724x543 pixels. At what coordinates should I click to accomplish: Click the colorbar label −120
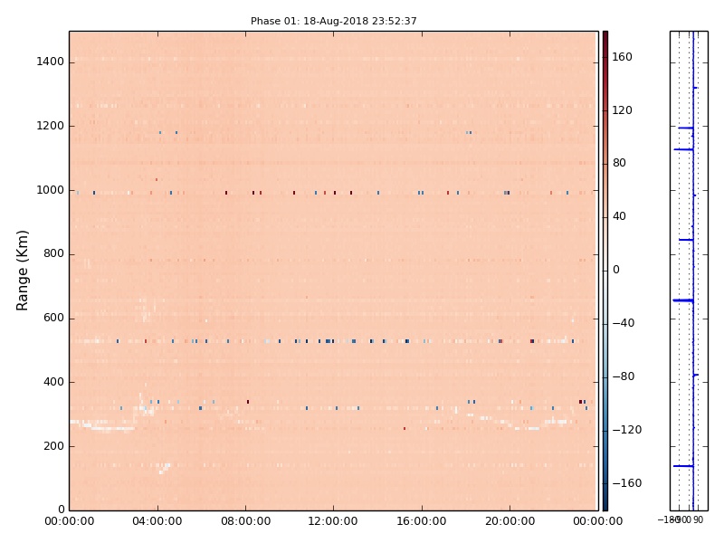(x=626, y=429)
